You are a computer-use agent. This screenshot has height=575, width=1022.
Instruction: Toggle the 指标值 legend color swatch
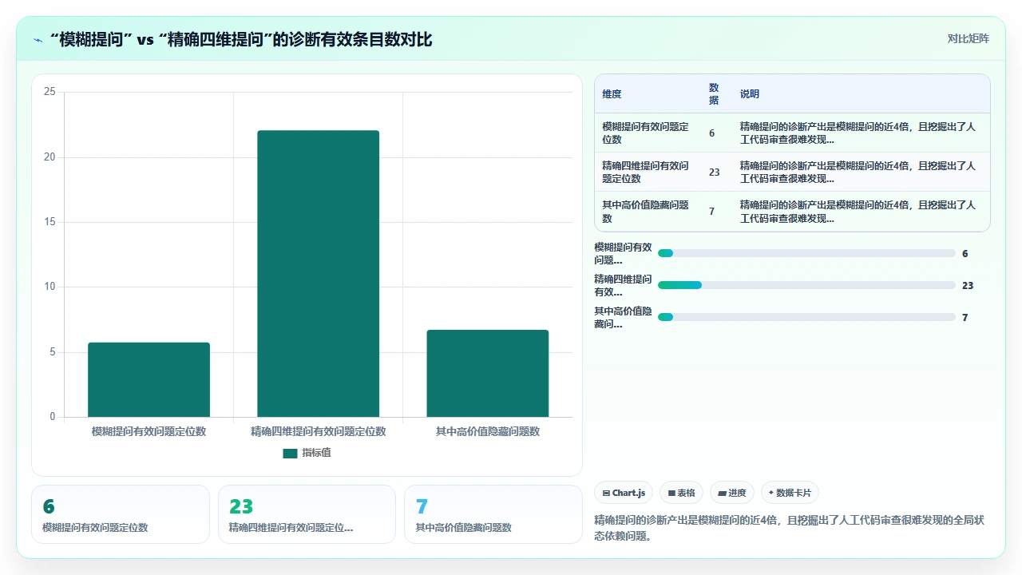coord(290,453)
